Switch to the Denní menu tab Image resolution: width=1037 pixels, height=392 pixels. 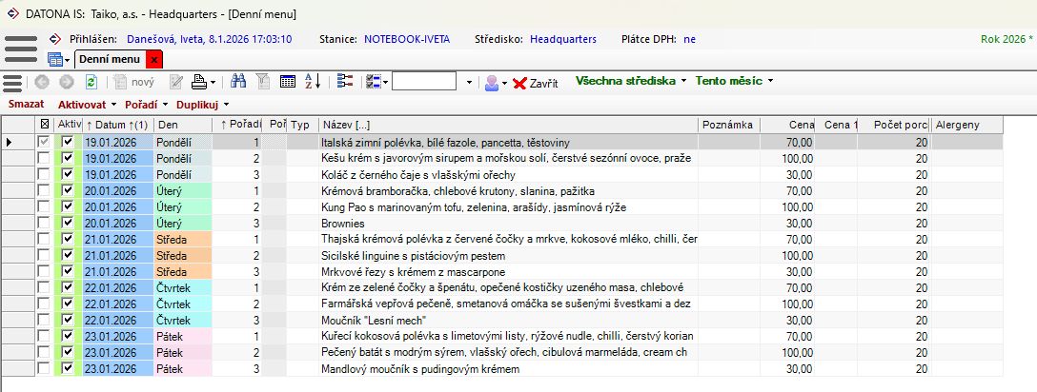(110, 59)
